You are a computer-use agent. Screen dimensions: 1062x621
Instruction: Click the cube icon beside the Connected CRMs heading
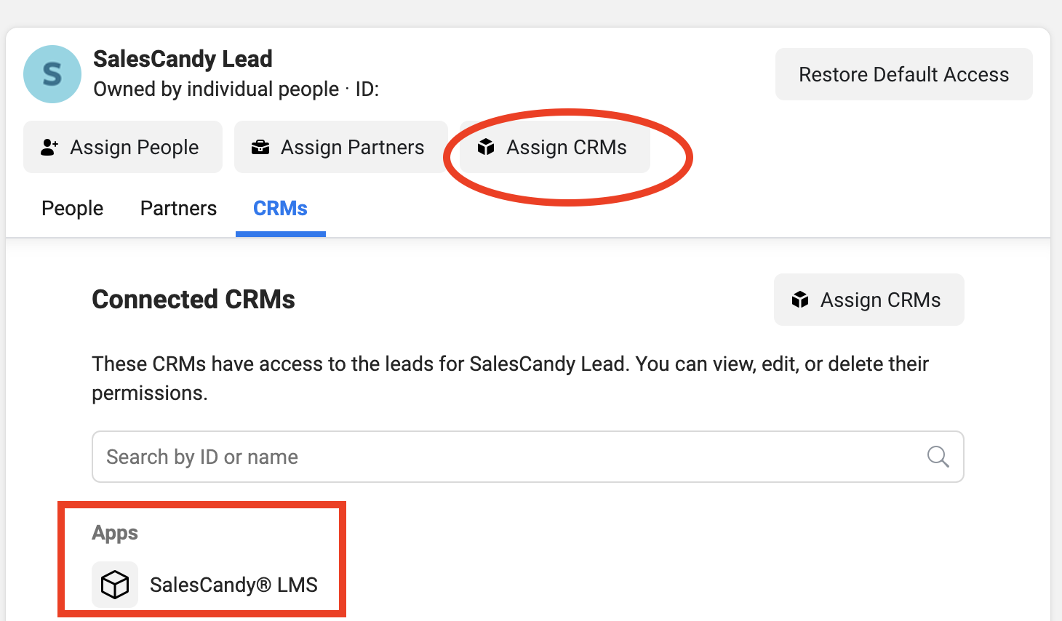[x=800, y=300]
